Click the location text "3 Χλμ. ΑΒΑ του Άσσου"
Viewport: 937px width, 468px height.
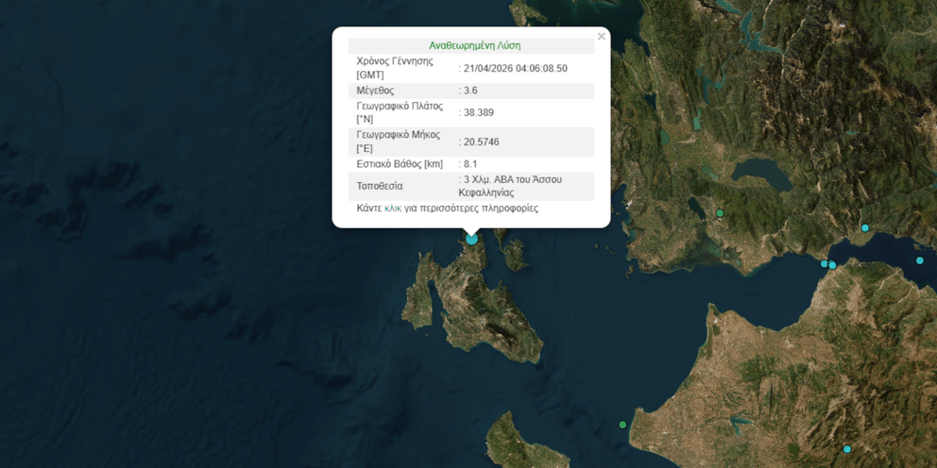click(x=510, y=179)
